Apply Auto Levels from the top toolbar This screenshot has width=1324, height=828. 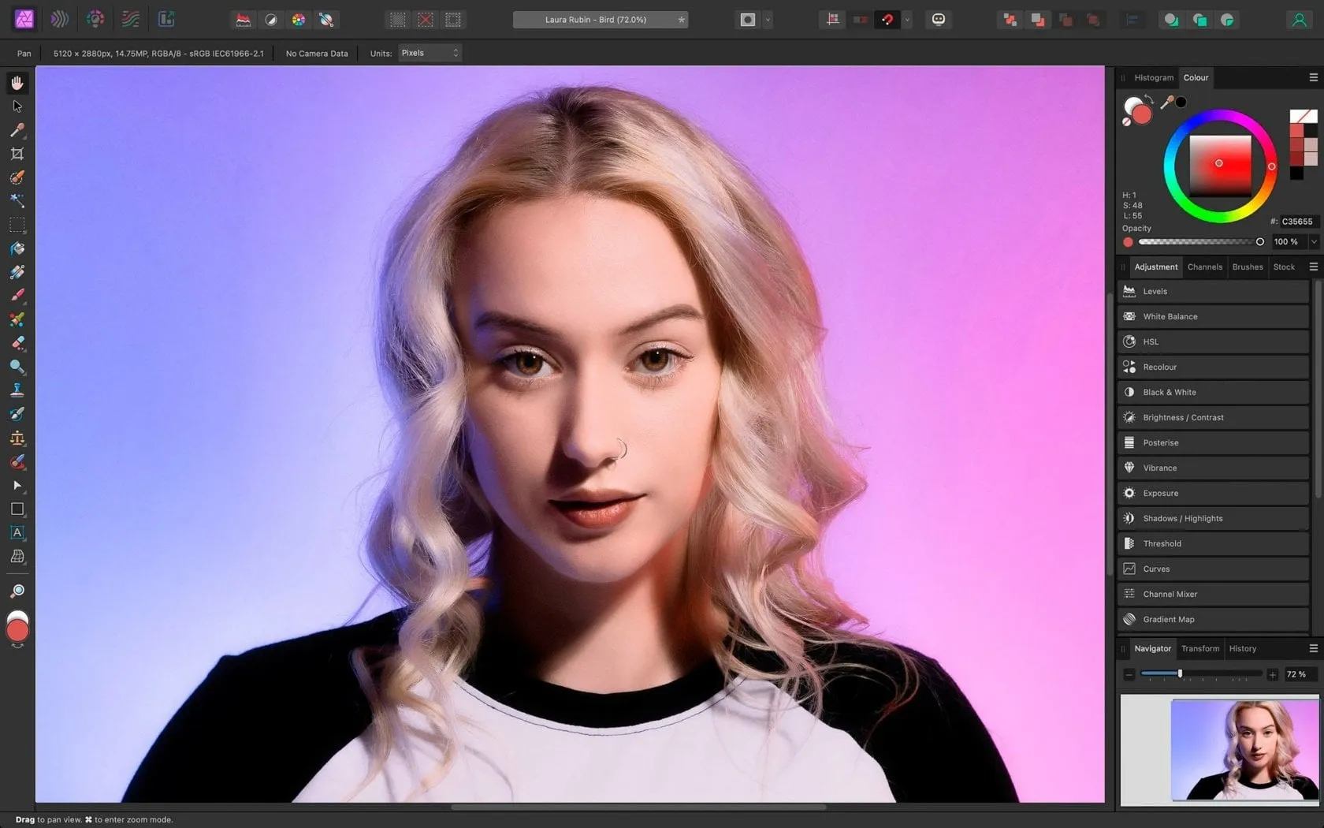(244, 20)
